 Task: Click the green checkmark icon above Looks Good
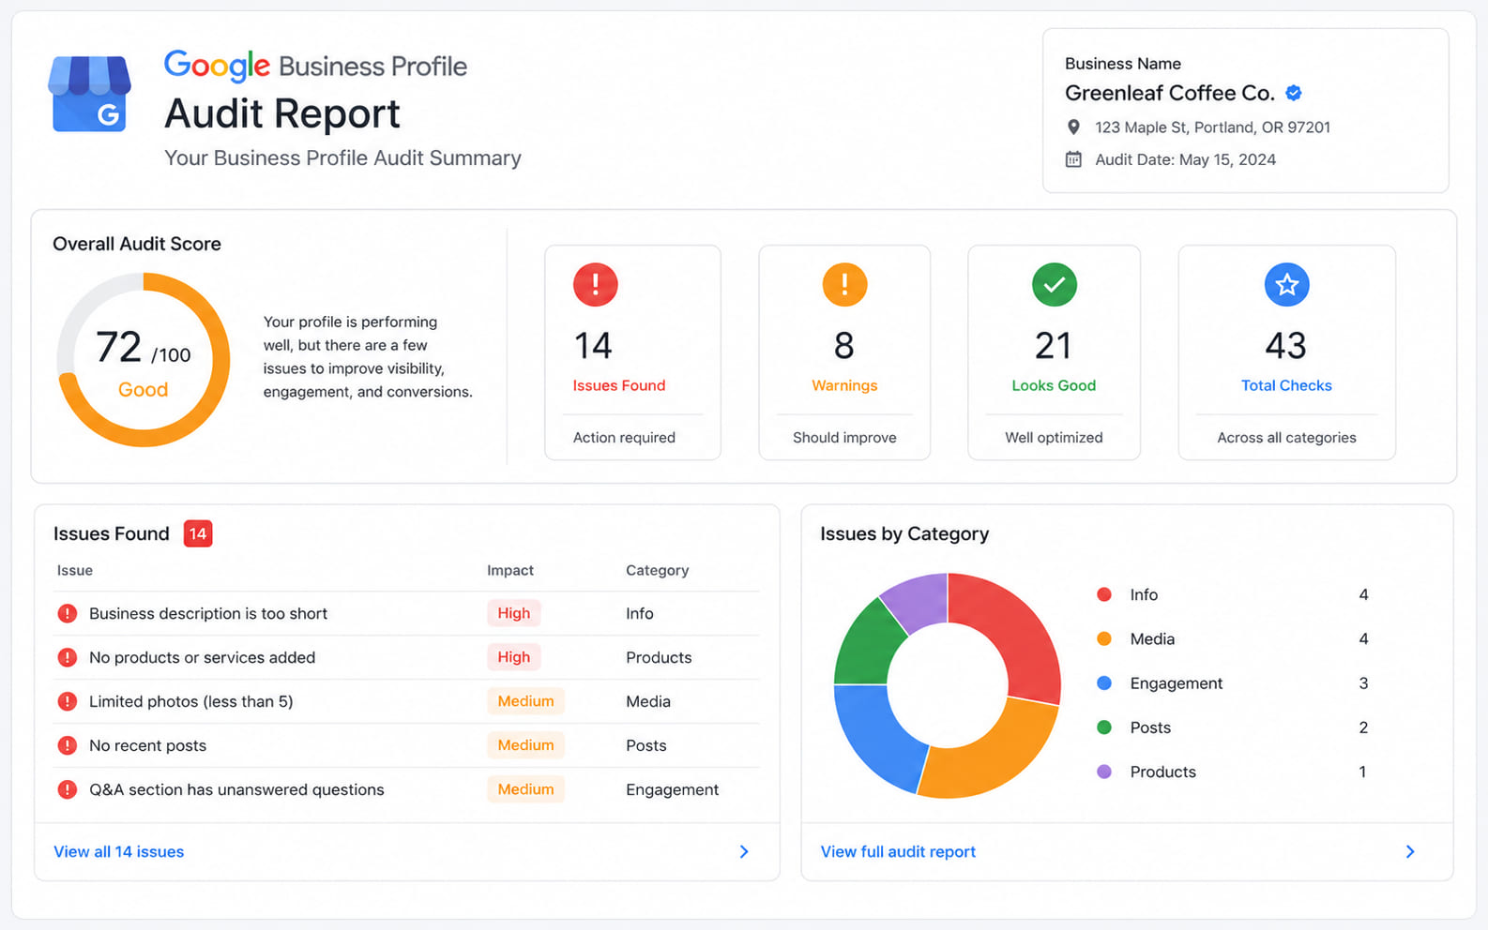(x=1055, y=284)
